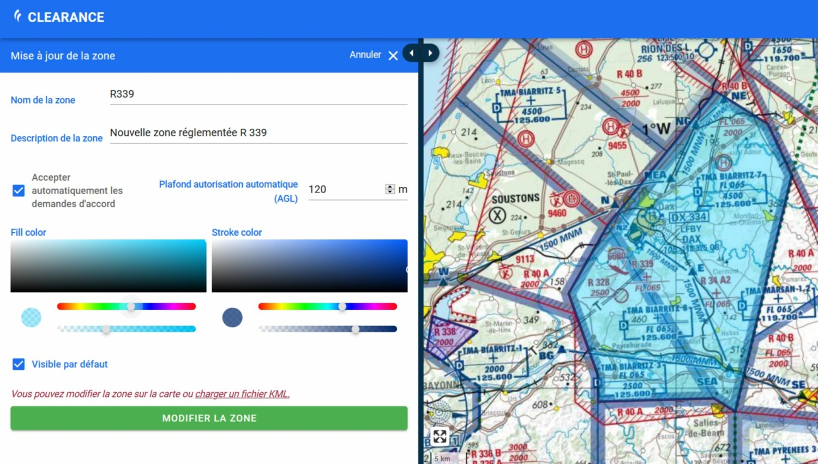Open the charger un fichier KML link
Viewport: 818px width, 464px height.
pyautogui.click(x=242, y=394)
